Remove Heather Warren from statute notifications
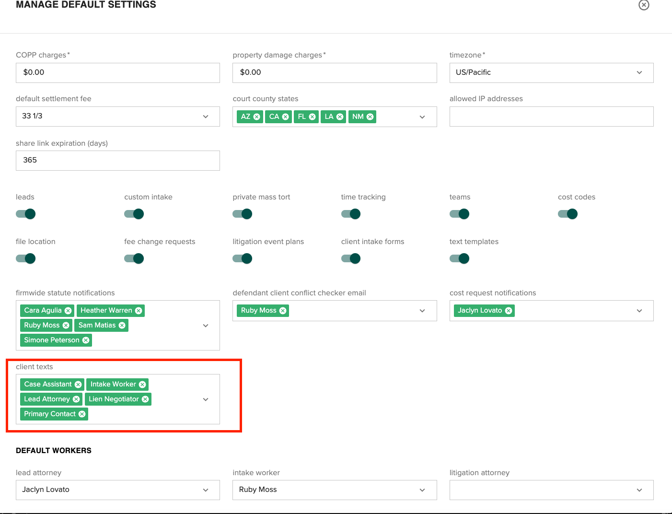The image size is (672, 514). point(139,311)
